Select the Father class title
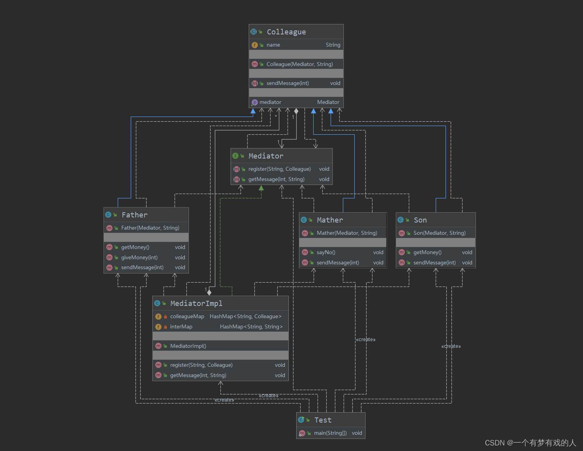 (134, 215)
